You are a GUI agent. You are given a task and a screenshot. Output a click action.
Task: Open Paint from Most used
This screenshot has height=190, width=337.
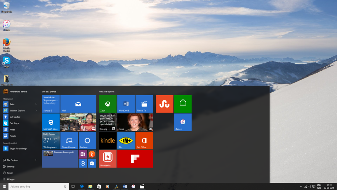coord(19,104)
